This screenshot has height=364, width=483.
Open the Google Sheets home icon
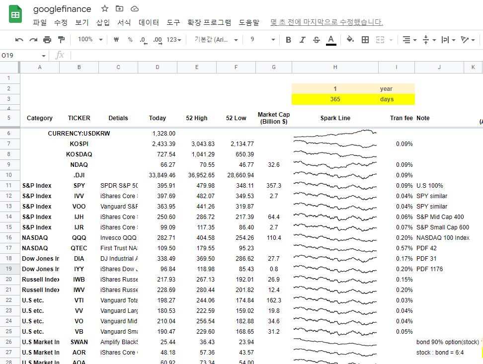[15, 14]
